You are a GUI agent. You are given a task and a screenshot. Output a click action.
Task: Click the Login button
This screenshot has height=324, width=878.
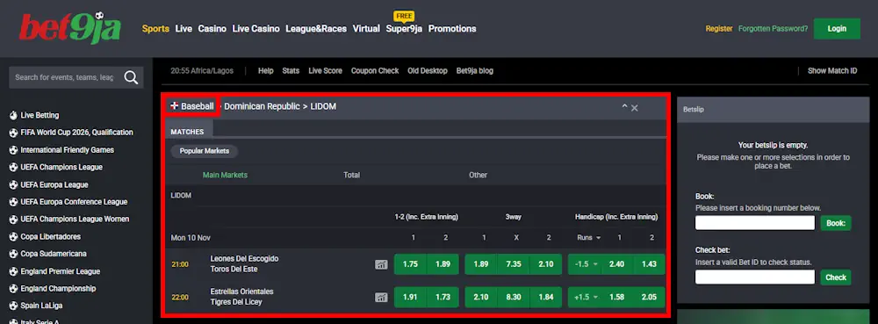[837, 29]
